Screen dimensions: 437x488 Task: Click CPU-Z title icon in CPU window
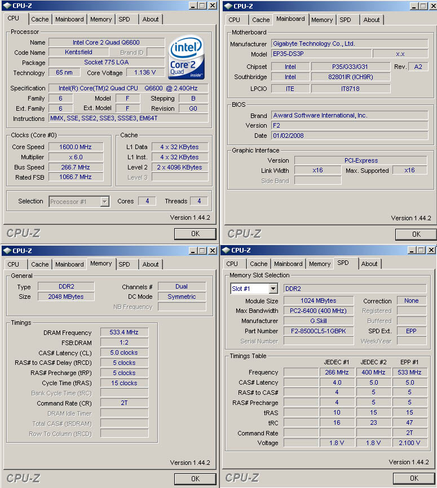coord(7,6)
